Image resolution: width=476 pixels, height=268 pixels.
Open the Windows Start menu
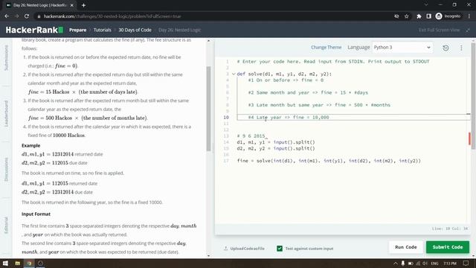[5, 263]
